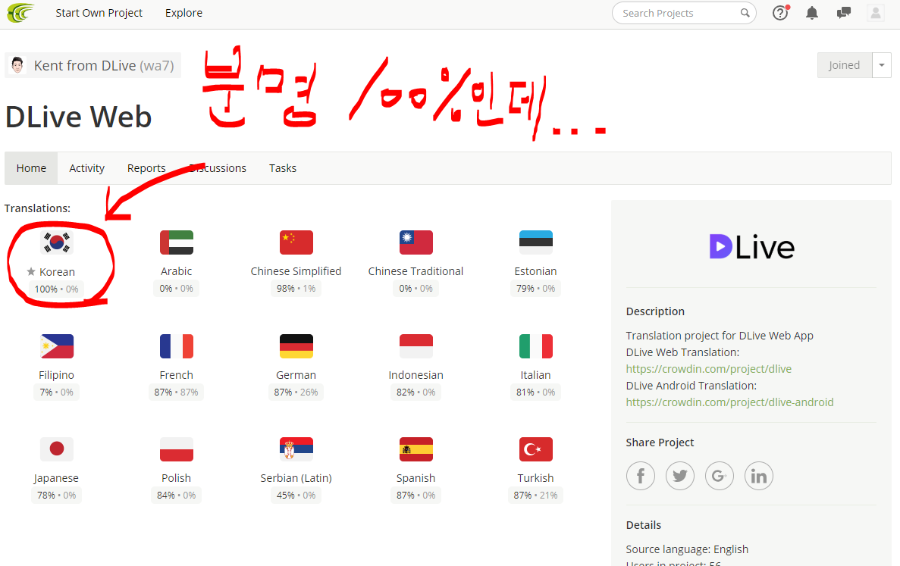Click the search magnifier icon
Screen dimensions: 900x566
(745, 13)
